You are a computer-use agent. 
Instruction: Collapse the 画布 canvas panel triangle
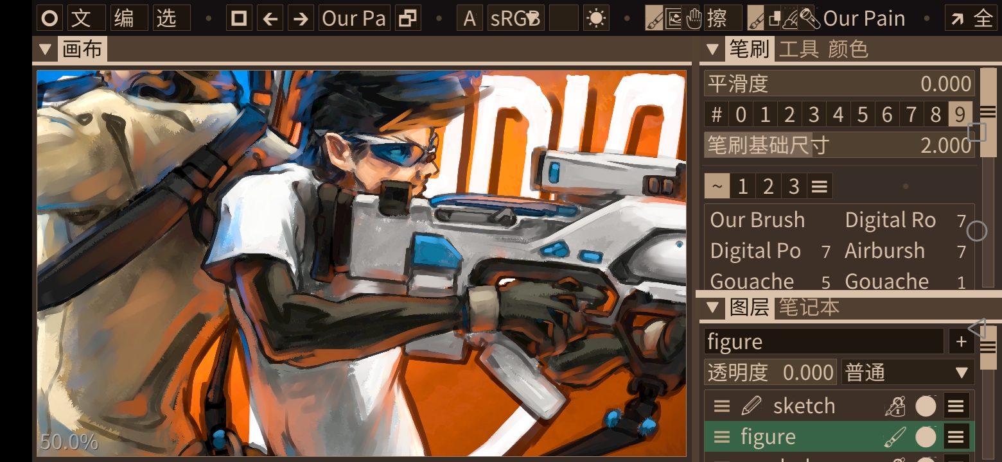click(x=45, y=49)
